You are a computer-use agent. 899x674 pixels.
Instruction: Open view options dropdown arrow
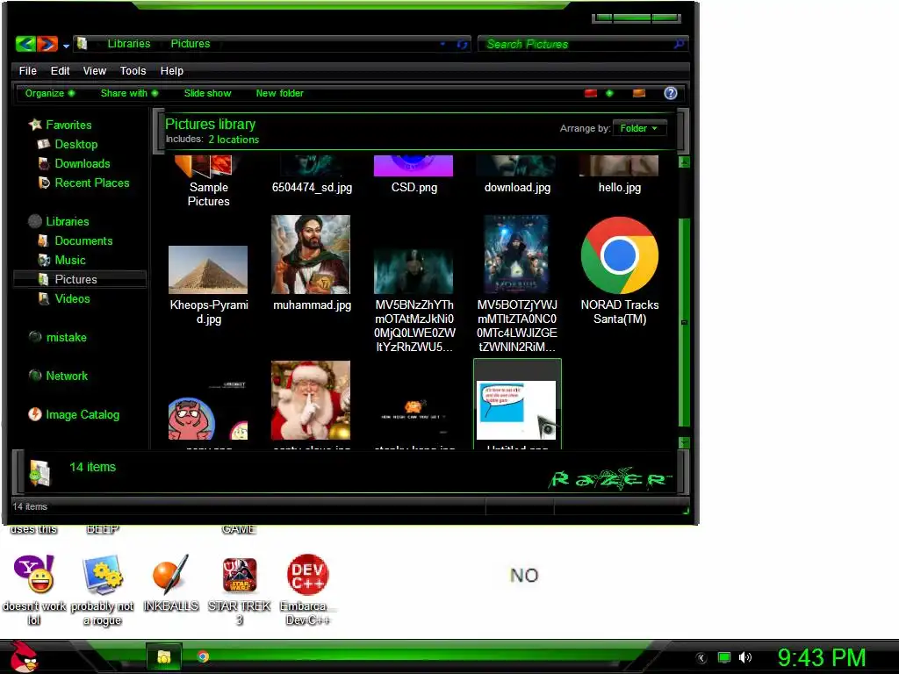(x=609, y=93)
